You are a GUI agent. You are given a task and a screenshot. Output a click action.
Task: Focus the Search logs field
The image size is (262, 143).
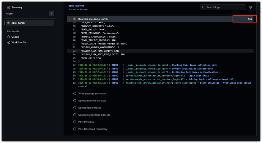pos(223,7)
